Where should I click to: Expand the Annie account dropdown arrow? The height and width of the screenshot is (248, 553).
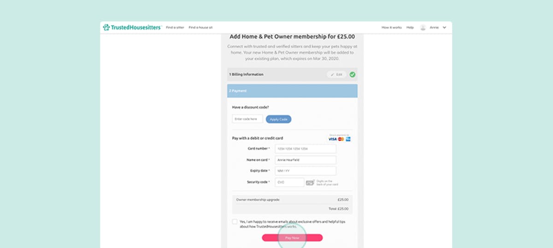[x=444, y=28]
